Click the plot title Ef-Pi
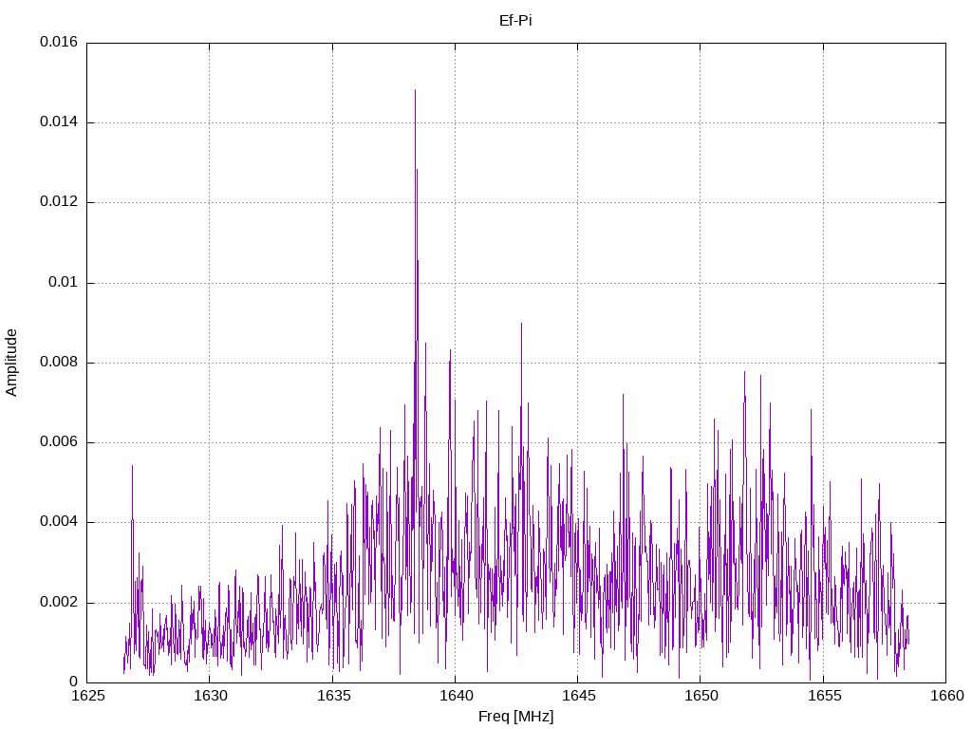The image size is (972, 729). coord(515,21)
